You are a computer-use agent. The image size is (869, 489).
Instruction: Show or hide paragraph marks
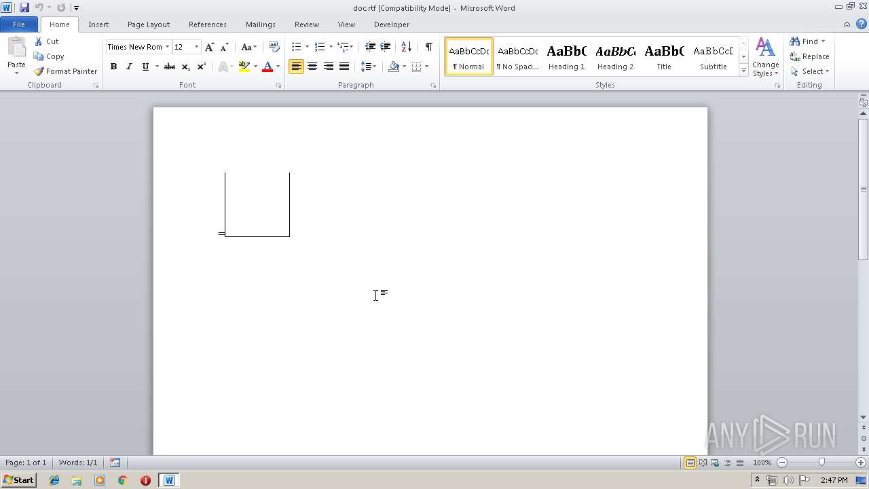pos(428,47)
